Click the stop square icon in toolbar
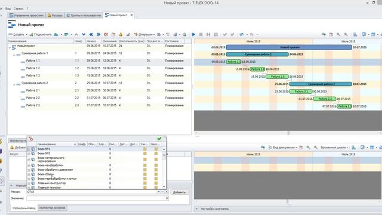Image resolution: width=382 pixels, height=215 pixels. (215, 35)
